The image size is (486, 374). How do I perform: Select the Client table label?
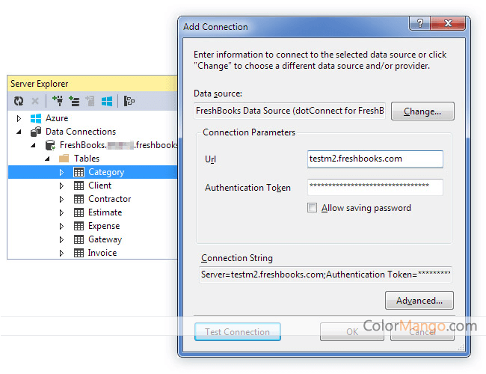click(x=99, y=186)
